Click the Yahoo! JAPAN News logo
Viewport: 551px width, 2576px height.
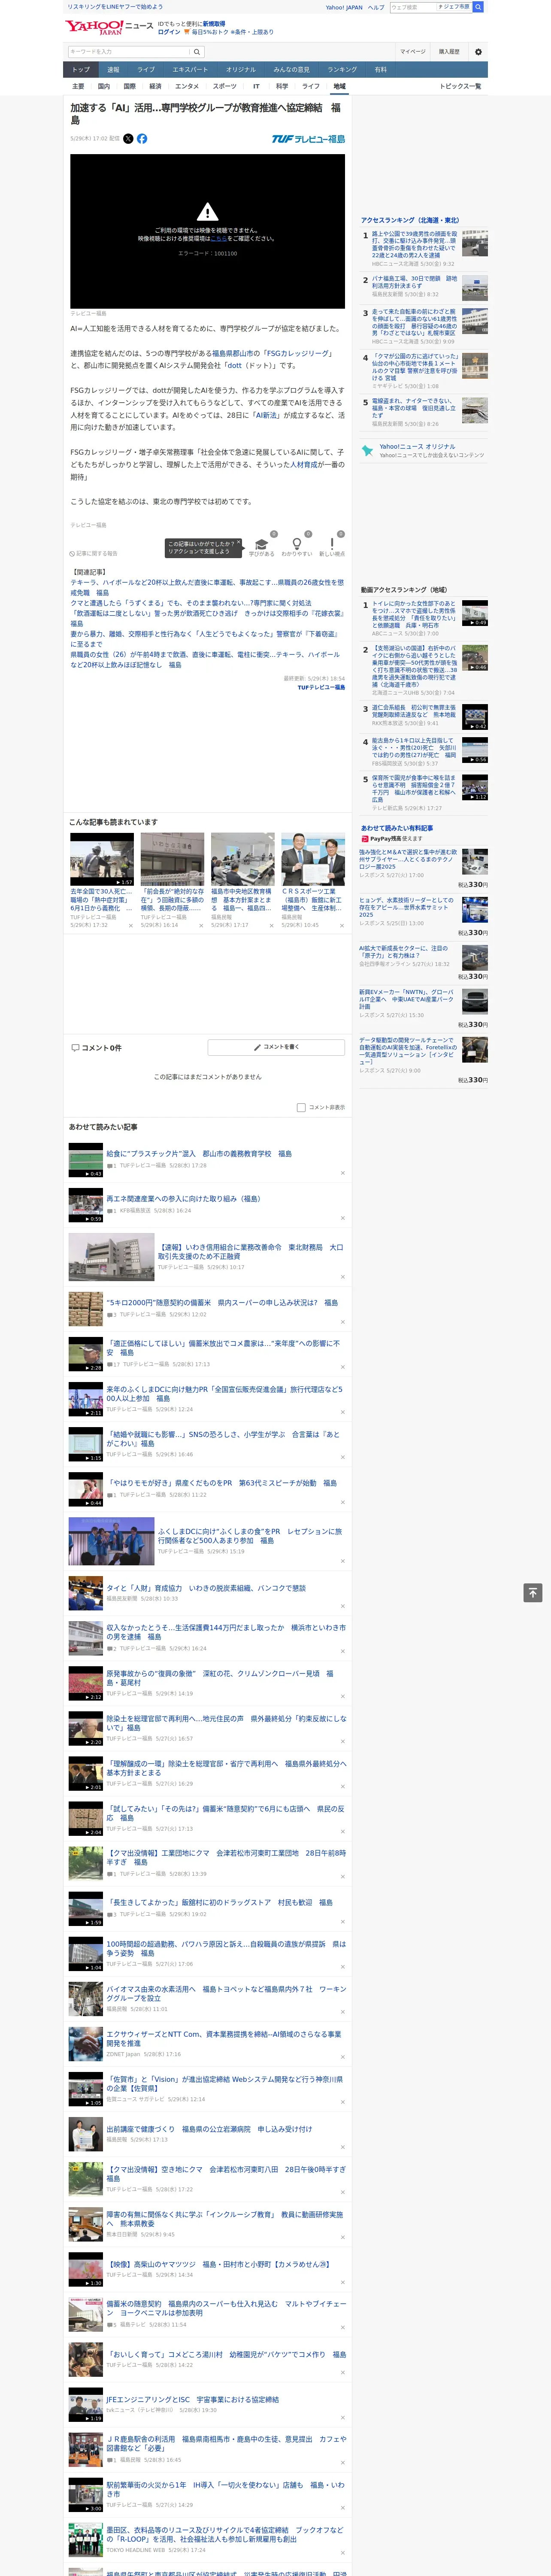coord(109,27)
